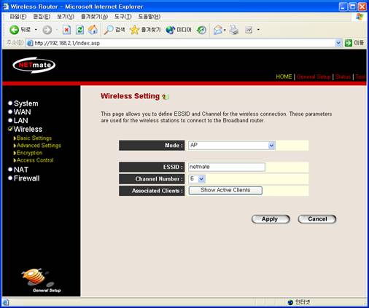The width and height of the screenshot is (369, 308).
Task: Click the Search magnifier icon
Action: point(109,30)
